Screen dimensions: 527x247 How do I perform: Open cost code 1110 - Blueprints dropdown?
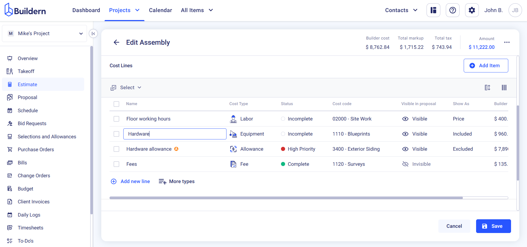point(351,134)
